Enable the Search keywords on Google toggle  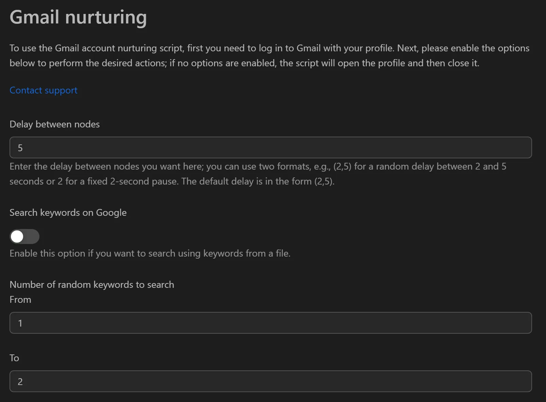[24, 236]
